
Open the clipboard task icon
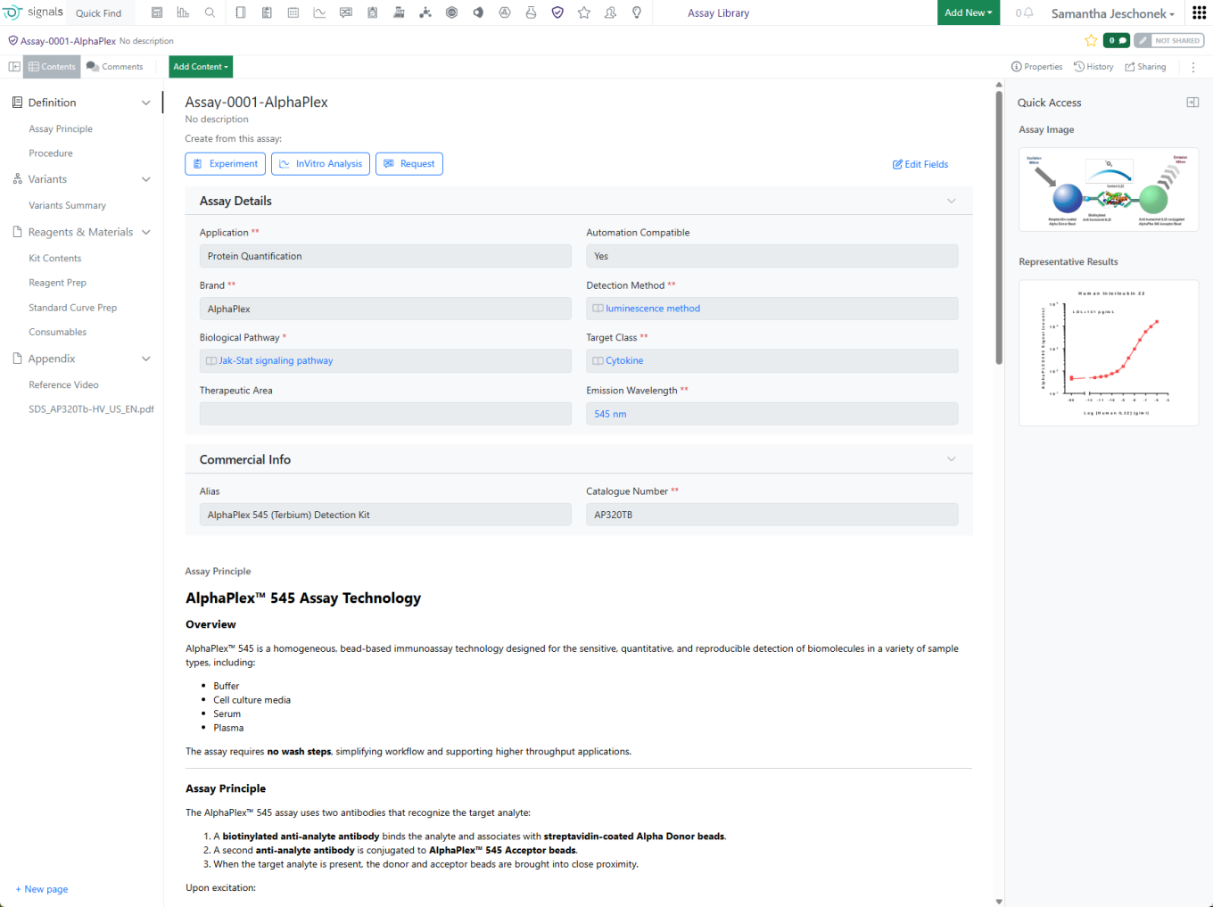pos(373,12)
